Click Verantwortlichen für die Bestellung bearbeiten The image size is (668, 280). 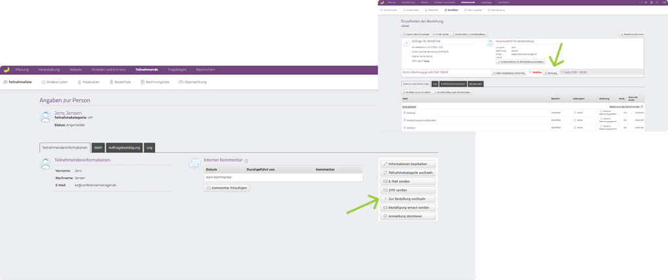[521, 62]
